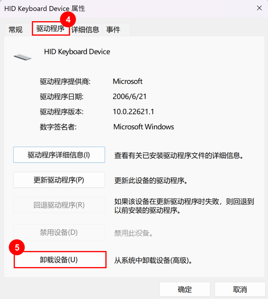Click the HID Keyboard Device name heading

(x=77, y=52)
